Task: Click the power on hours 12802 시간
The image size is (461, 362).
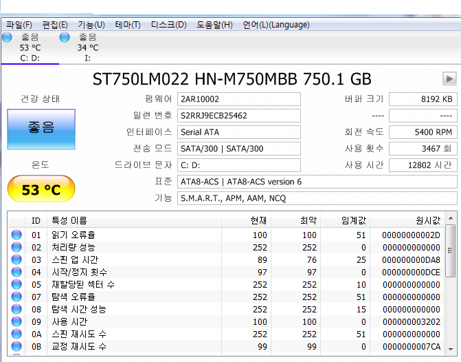Action: (x=423, y=165)
